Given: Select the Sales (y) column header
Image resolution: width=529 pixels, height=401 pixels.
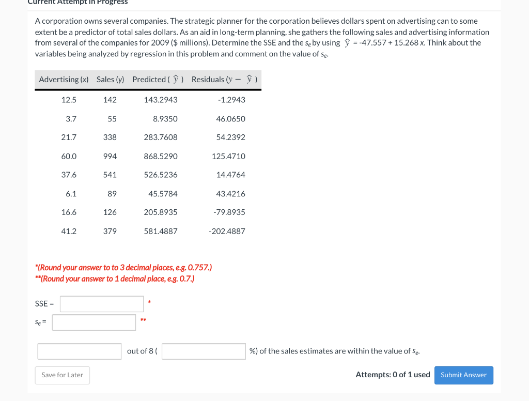Looking at the screenshot, I should point(111,80).
